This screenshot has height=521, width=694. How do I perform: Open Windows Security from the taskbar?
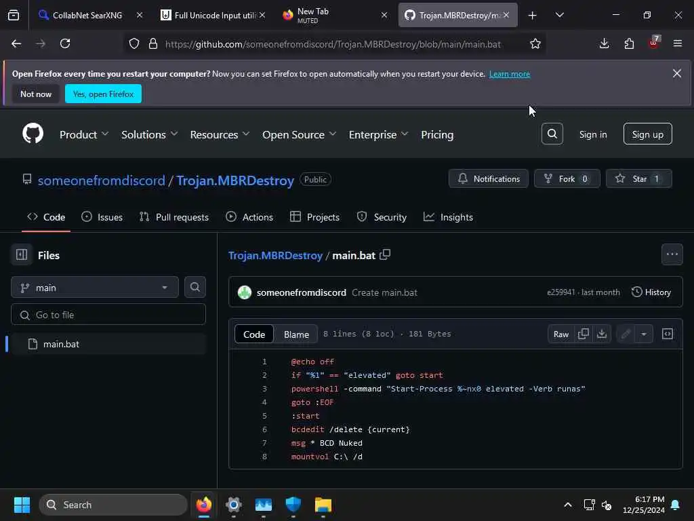click(x=293, y=505)
